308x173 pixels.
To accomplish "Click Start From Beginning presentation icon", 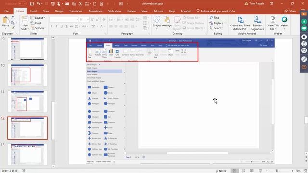I will coord(53,4).
